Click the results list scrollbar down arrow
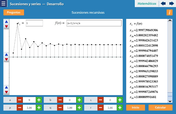The height and width of the screenshot is (114, 176). (170, 101)
